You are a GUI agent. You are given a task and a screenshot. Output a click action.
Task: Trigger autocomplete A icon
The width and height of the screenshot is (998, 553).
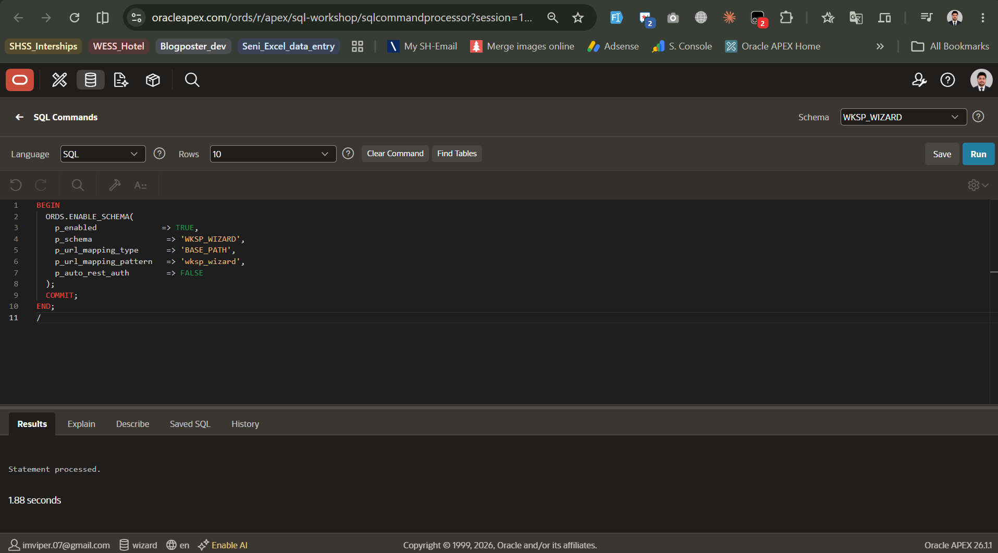pos(140,185)
